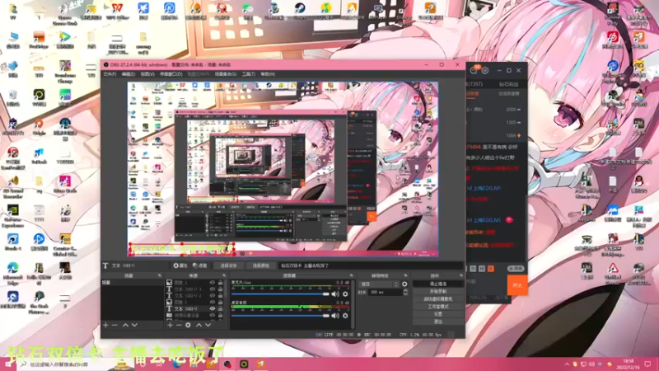Move selected source up in list
Image resolution: width=659 pixels, height=371 pixels.
click(199, 325)
